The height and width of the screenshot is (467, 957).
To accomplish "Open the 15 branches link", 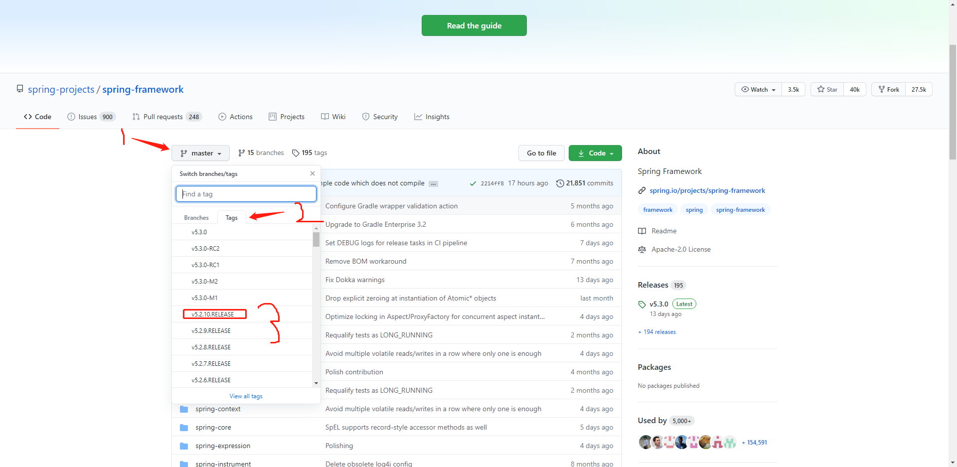I will click(261, 153).
